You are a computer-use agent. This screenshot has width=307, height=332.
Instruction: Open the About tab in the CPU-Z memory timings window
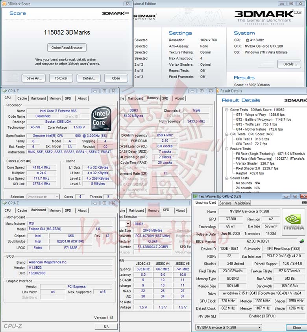tap(179, 98)
